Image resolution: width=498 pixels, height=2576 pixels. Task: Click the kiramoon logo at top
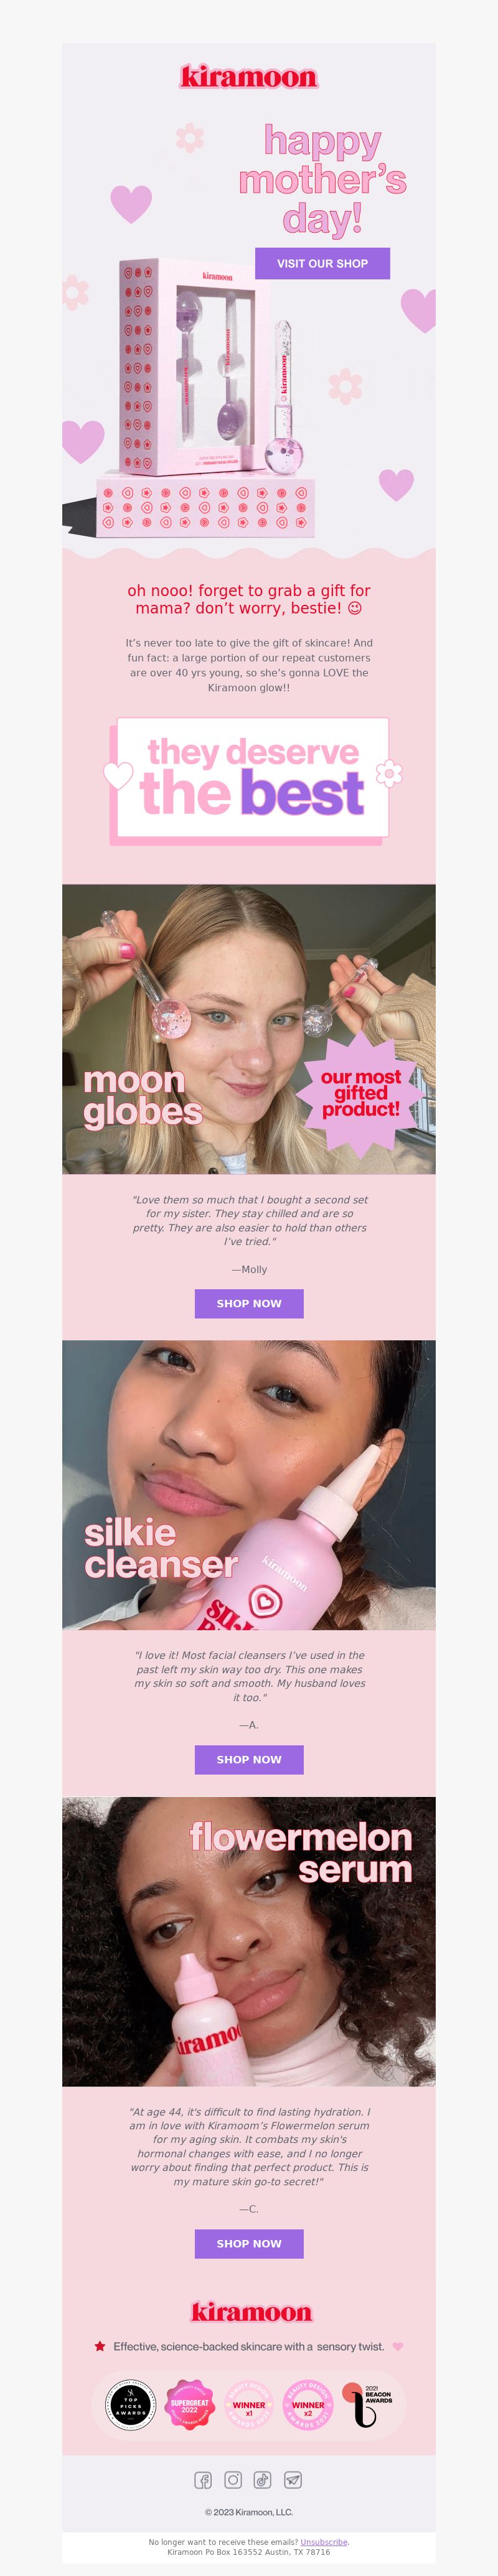(x=249, y=76)
